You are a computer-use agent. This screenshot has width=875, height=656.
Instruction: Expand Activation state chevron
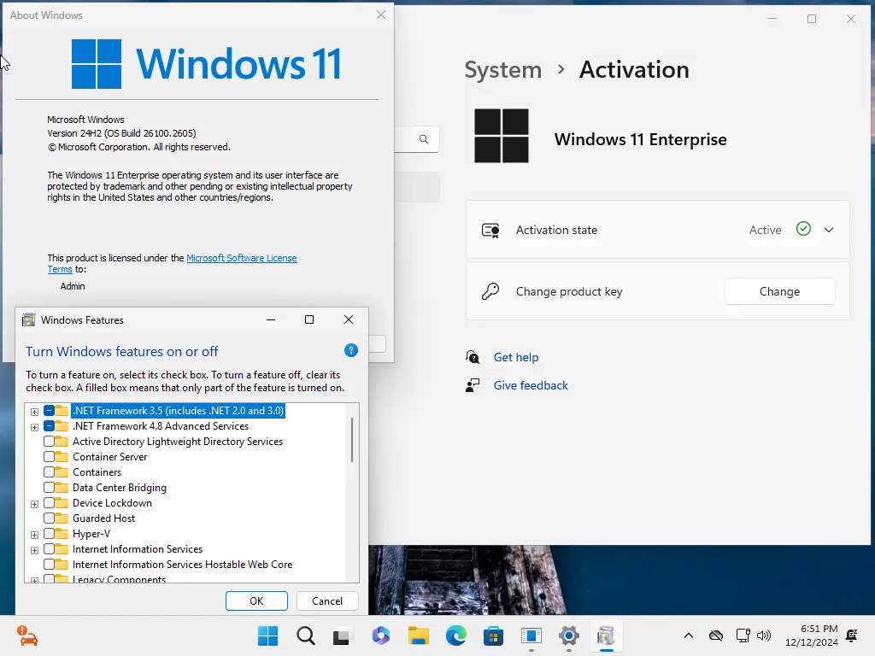(829, 230)
